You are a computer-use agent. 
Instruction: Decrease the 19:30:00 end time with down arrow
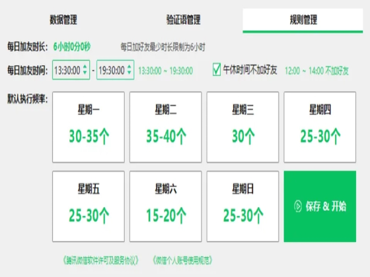point(129,73)
